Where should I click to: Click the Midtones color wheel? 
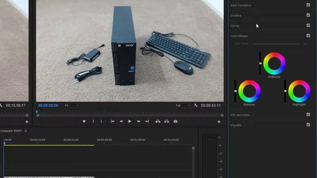click(274, 63)
